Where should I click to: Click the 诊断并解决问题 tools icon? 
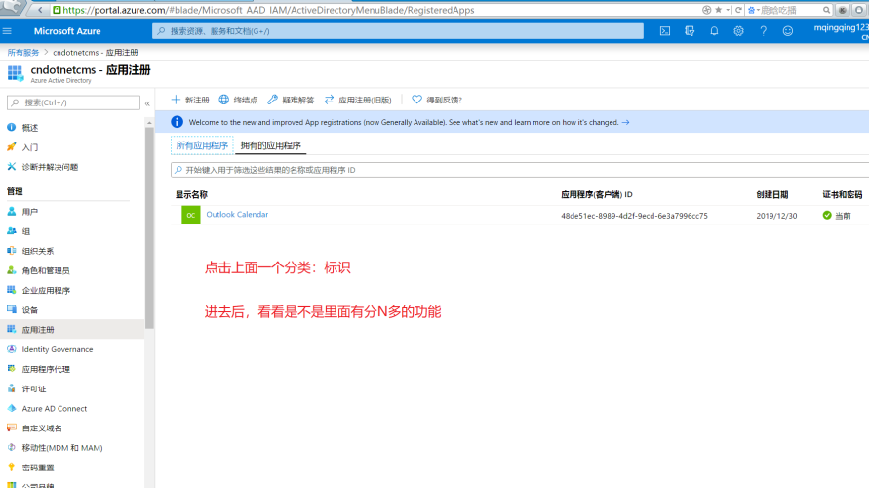click(x=11, y=166)
